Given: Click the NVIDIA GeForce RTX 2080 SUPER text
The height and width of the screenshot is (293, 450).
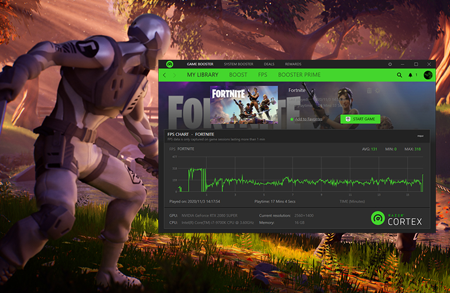Looking at the screenshot, I should point(210,216).
